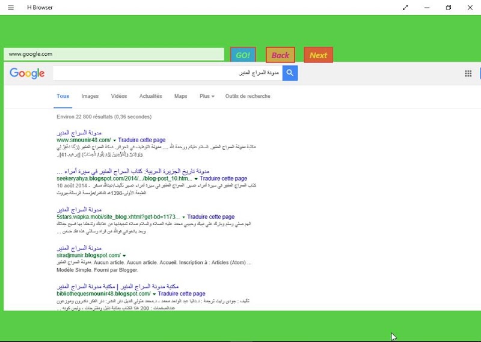Expand arrow next to 5stars.wapka.mobi URL
This screenshot has width=481, height=342.
tap(184, 217)
